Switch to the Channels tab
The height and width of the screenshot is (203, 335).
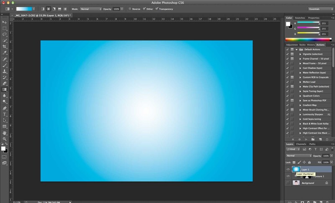pyautogui.click(x=301, y=144)
